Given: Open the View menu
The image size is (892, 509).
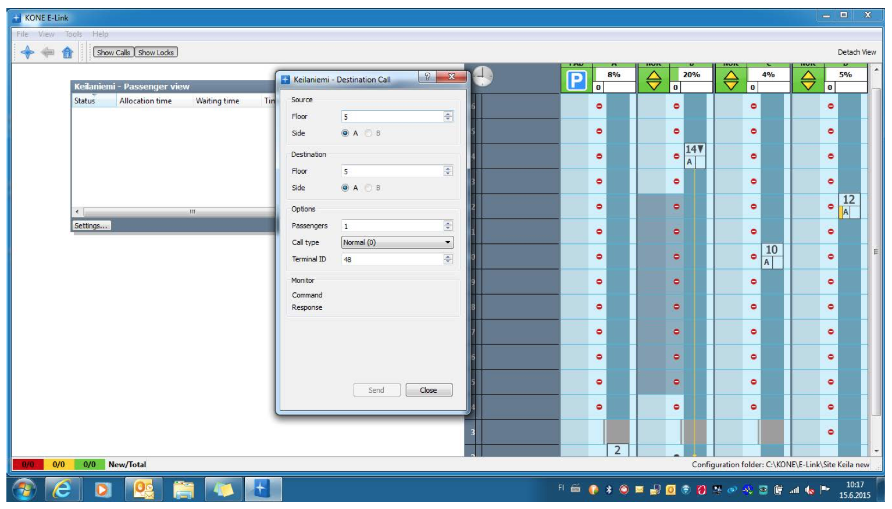Looking at the screenshot, I should pos(46,34).
